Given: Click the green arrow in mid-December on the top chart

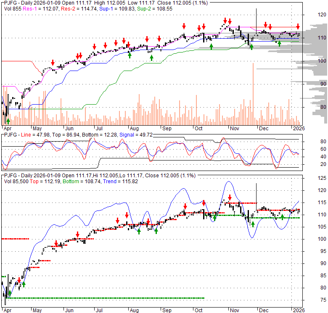Looking at the screenshot, I should [279, 42].
